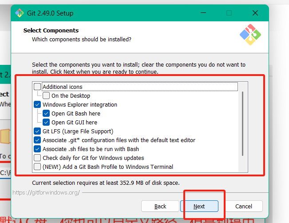Uncheck Windows Explorer integration
The width and height of the screenshot is (289, 223).
[37, 104]
